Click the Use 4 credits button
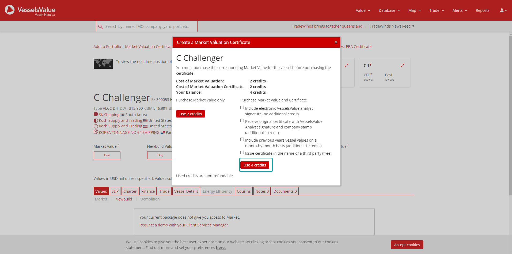 point(255,165)
